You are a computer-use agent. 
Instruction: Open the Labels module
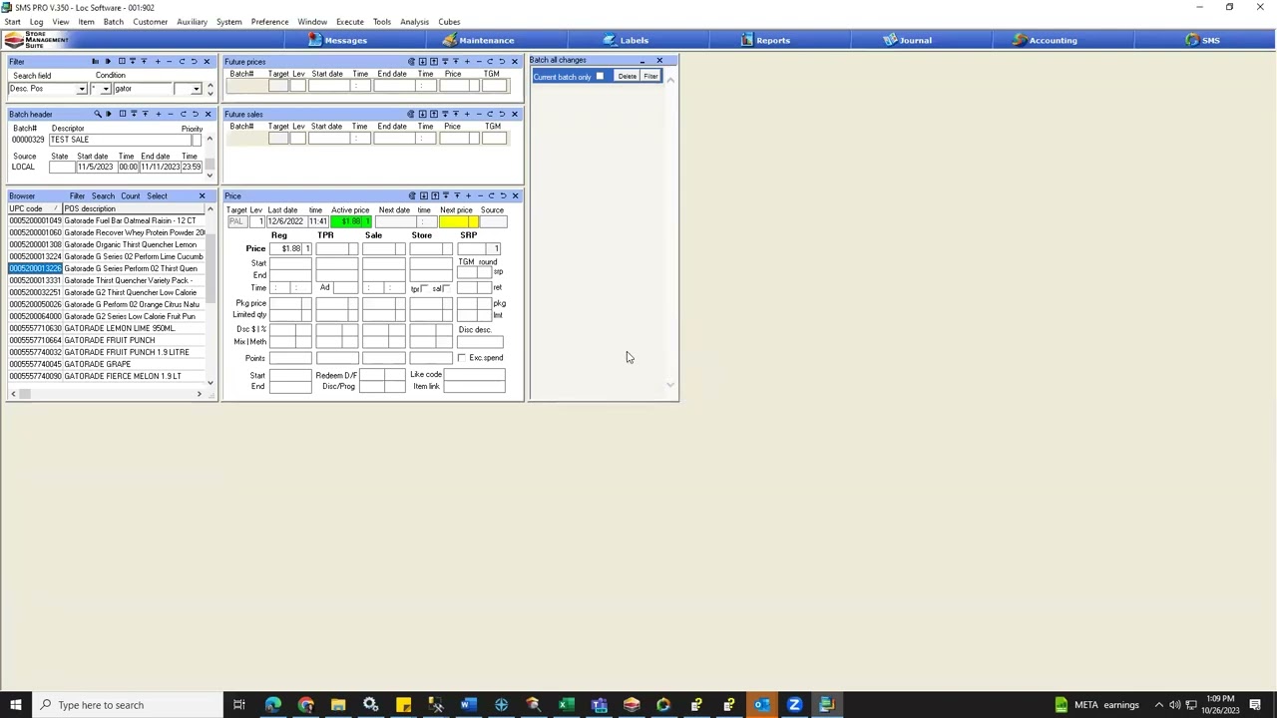pos(626,40)
